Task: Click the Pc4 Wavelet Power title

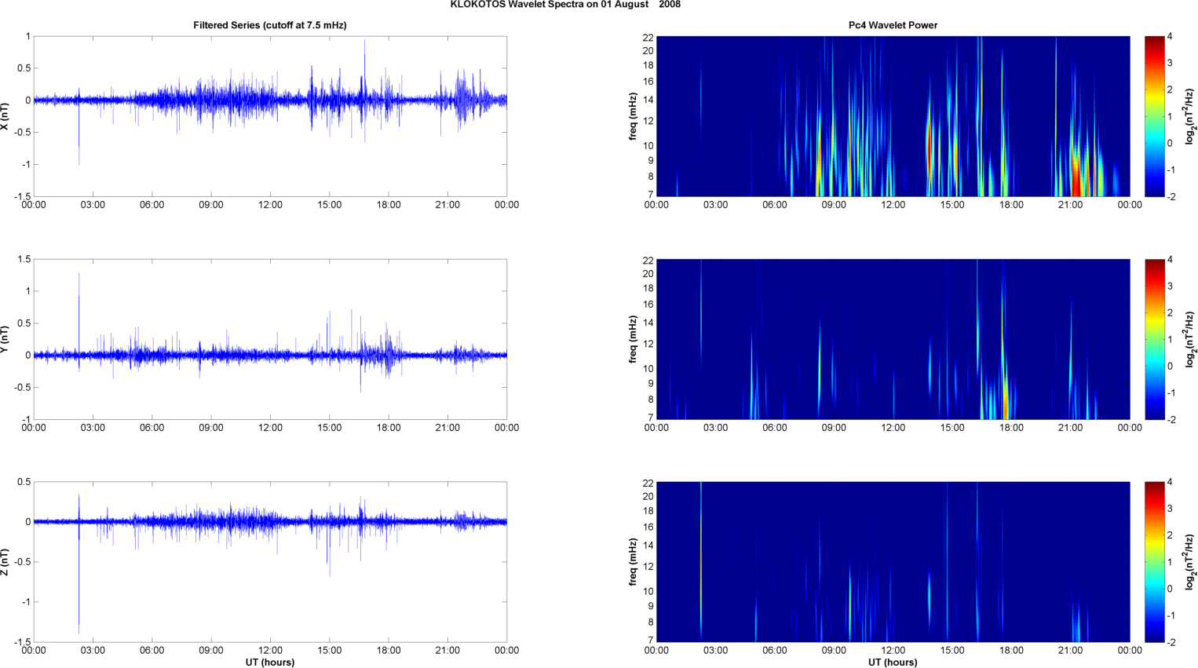Action: click(x=893, y=25)
